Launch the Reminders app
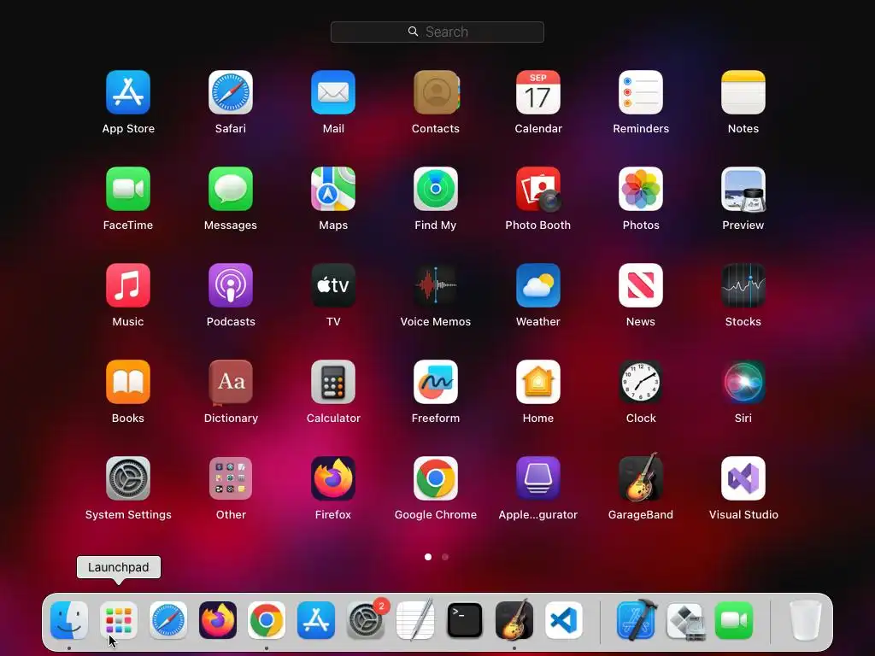Image resolution: width=875 pixels, height=656 pixels. pos(641,92)
